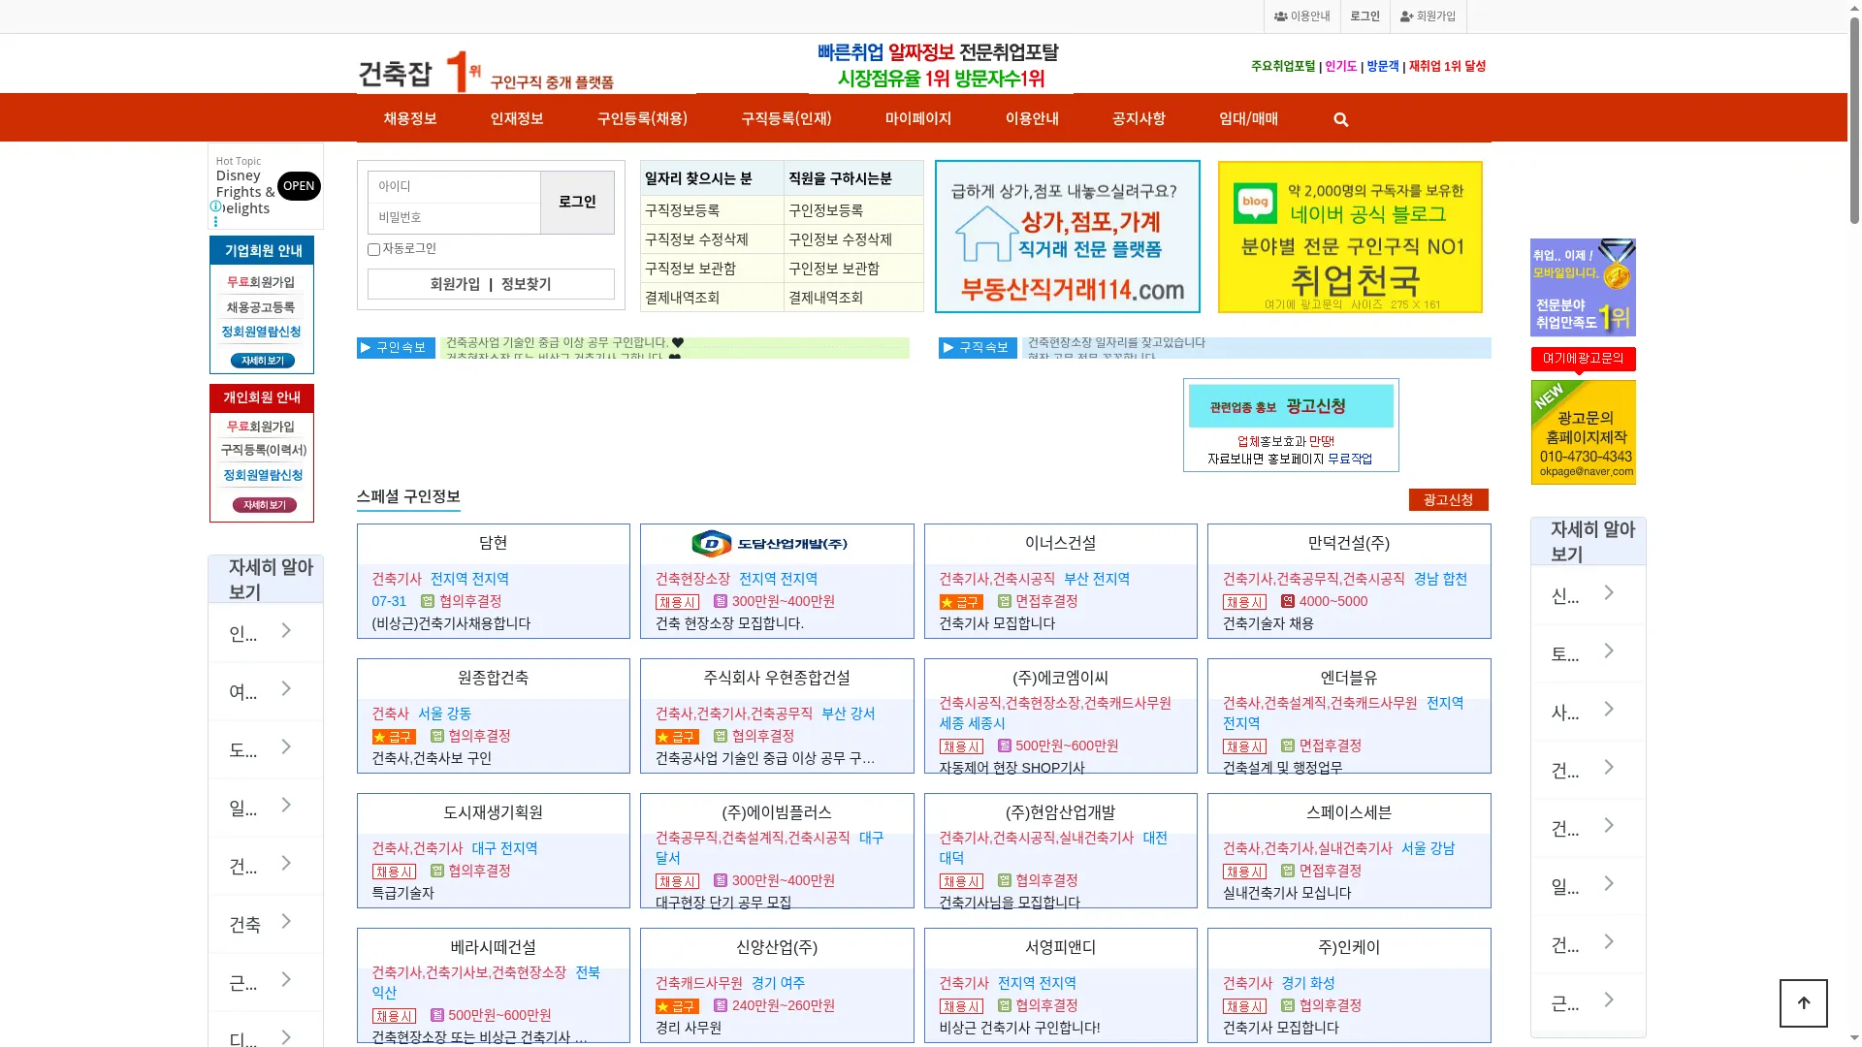Focus the 아이디 input field
This screenshot has height=1047, width=1862.
pos(454,186)
